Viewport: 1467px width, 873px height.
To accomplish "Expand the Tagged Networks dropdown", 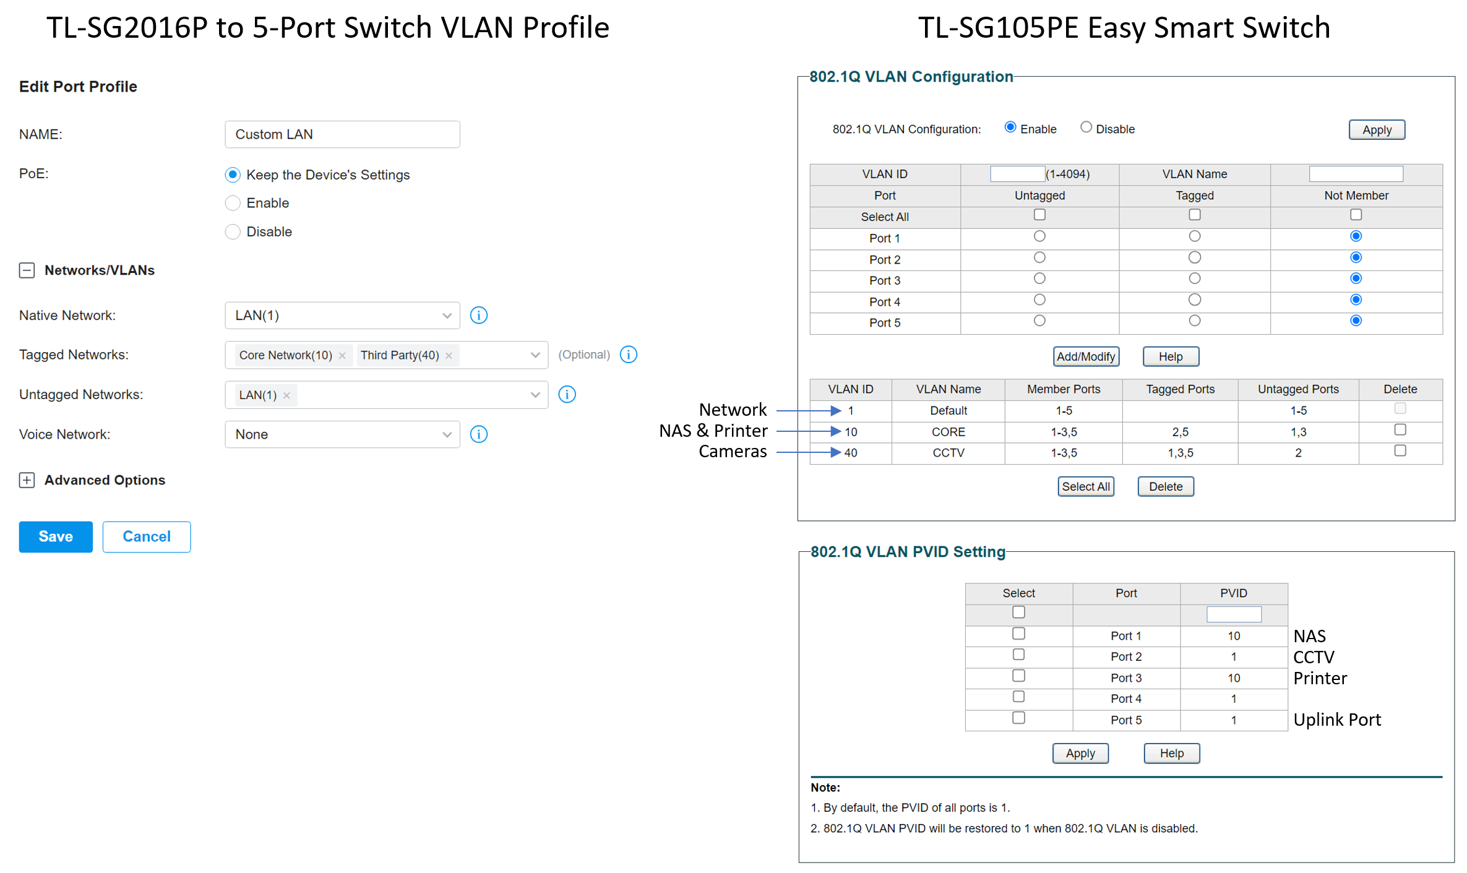I will 535,355.
